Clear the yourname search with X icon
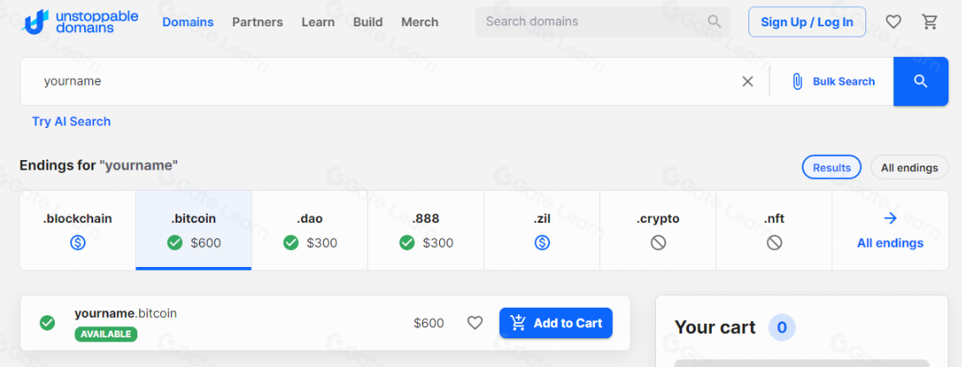This screenshot has height=367, width=962. [x=748, y=81]
